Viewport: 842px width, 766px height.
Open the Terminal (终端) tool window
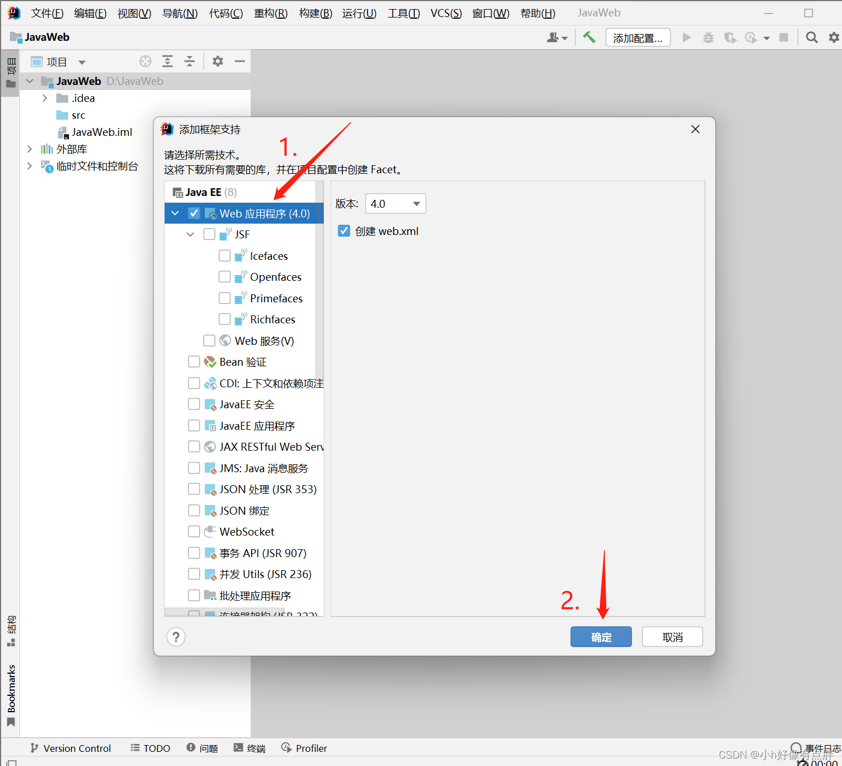pyautogui.click(x=250, y=748)
